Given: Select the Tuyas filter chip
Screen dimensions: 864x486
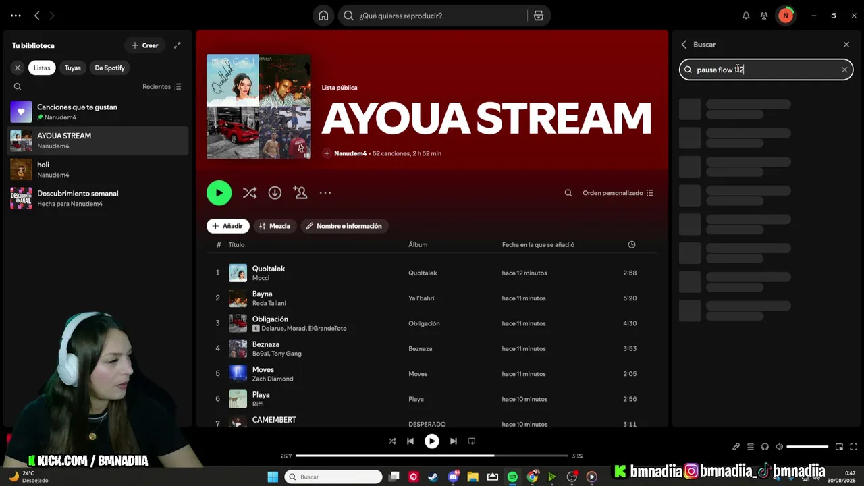Looking at the screenshot, I should coord(73,67).
